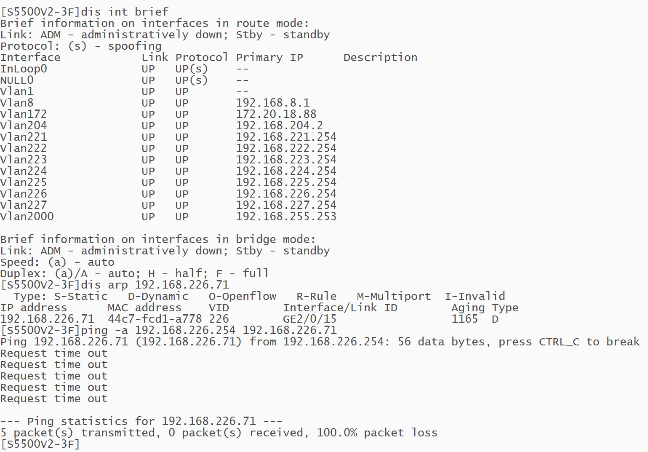Click the 'dis int brief' command text
Viewport: 648px width, 452px height.
tap(124, 12)
